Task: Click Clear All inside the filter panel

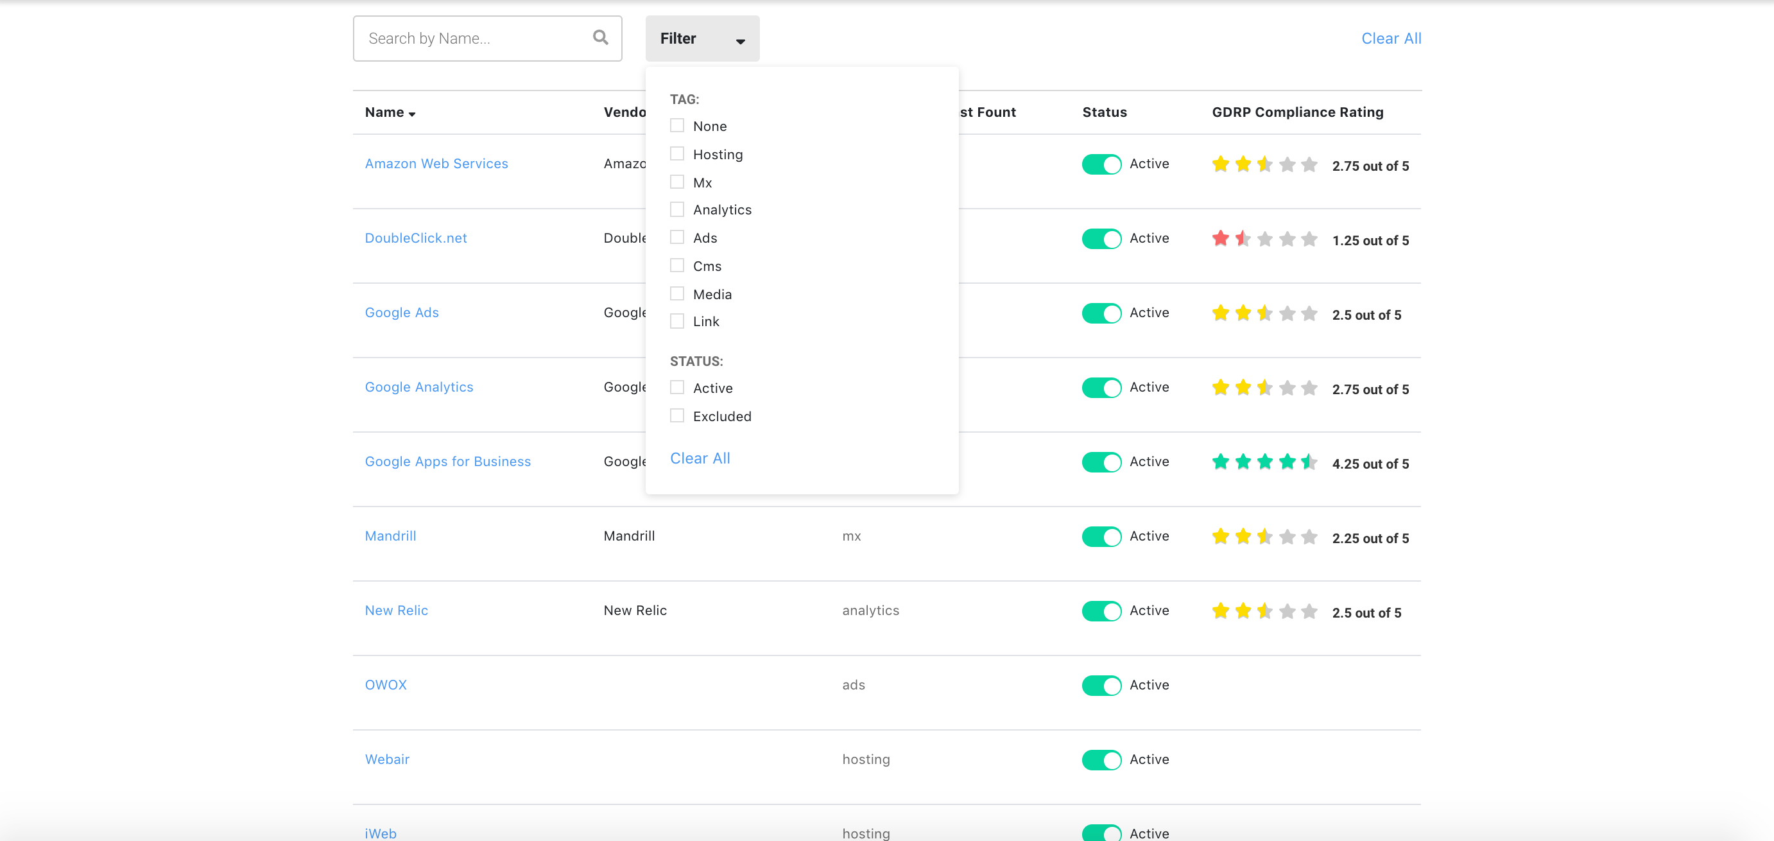Action: coord(700,459)
